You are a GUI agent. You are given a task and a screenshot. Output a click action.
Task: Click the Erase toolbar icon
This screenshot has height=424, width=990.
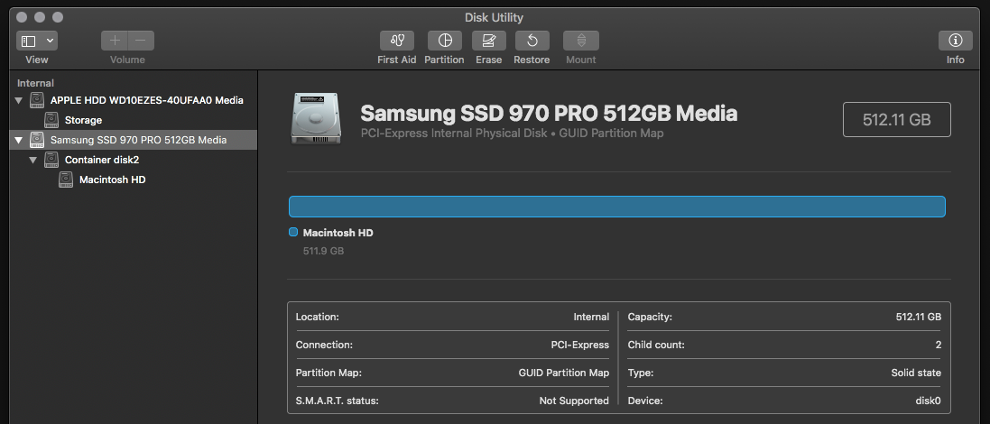[488, 41]
